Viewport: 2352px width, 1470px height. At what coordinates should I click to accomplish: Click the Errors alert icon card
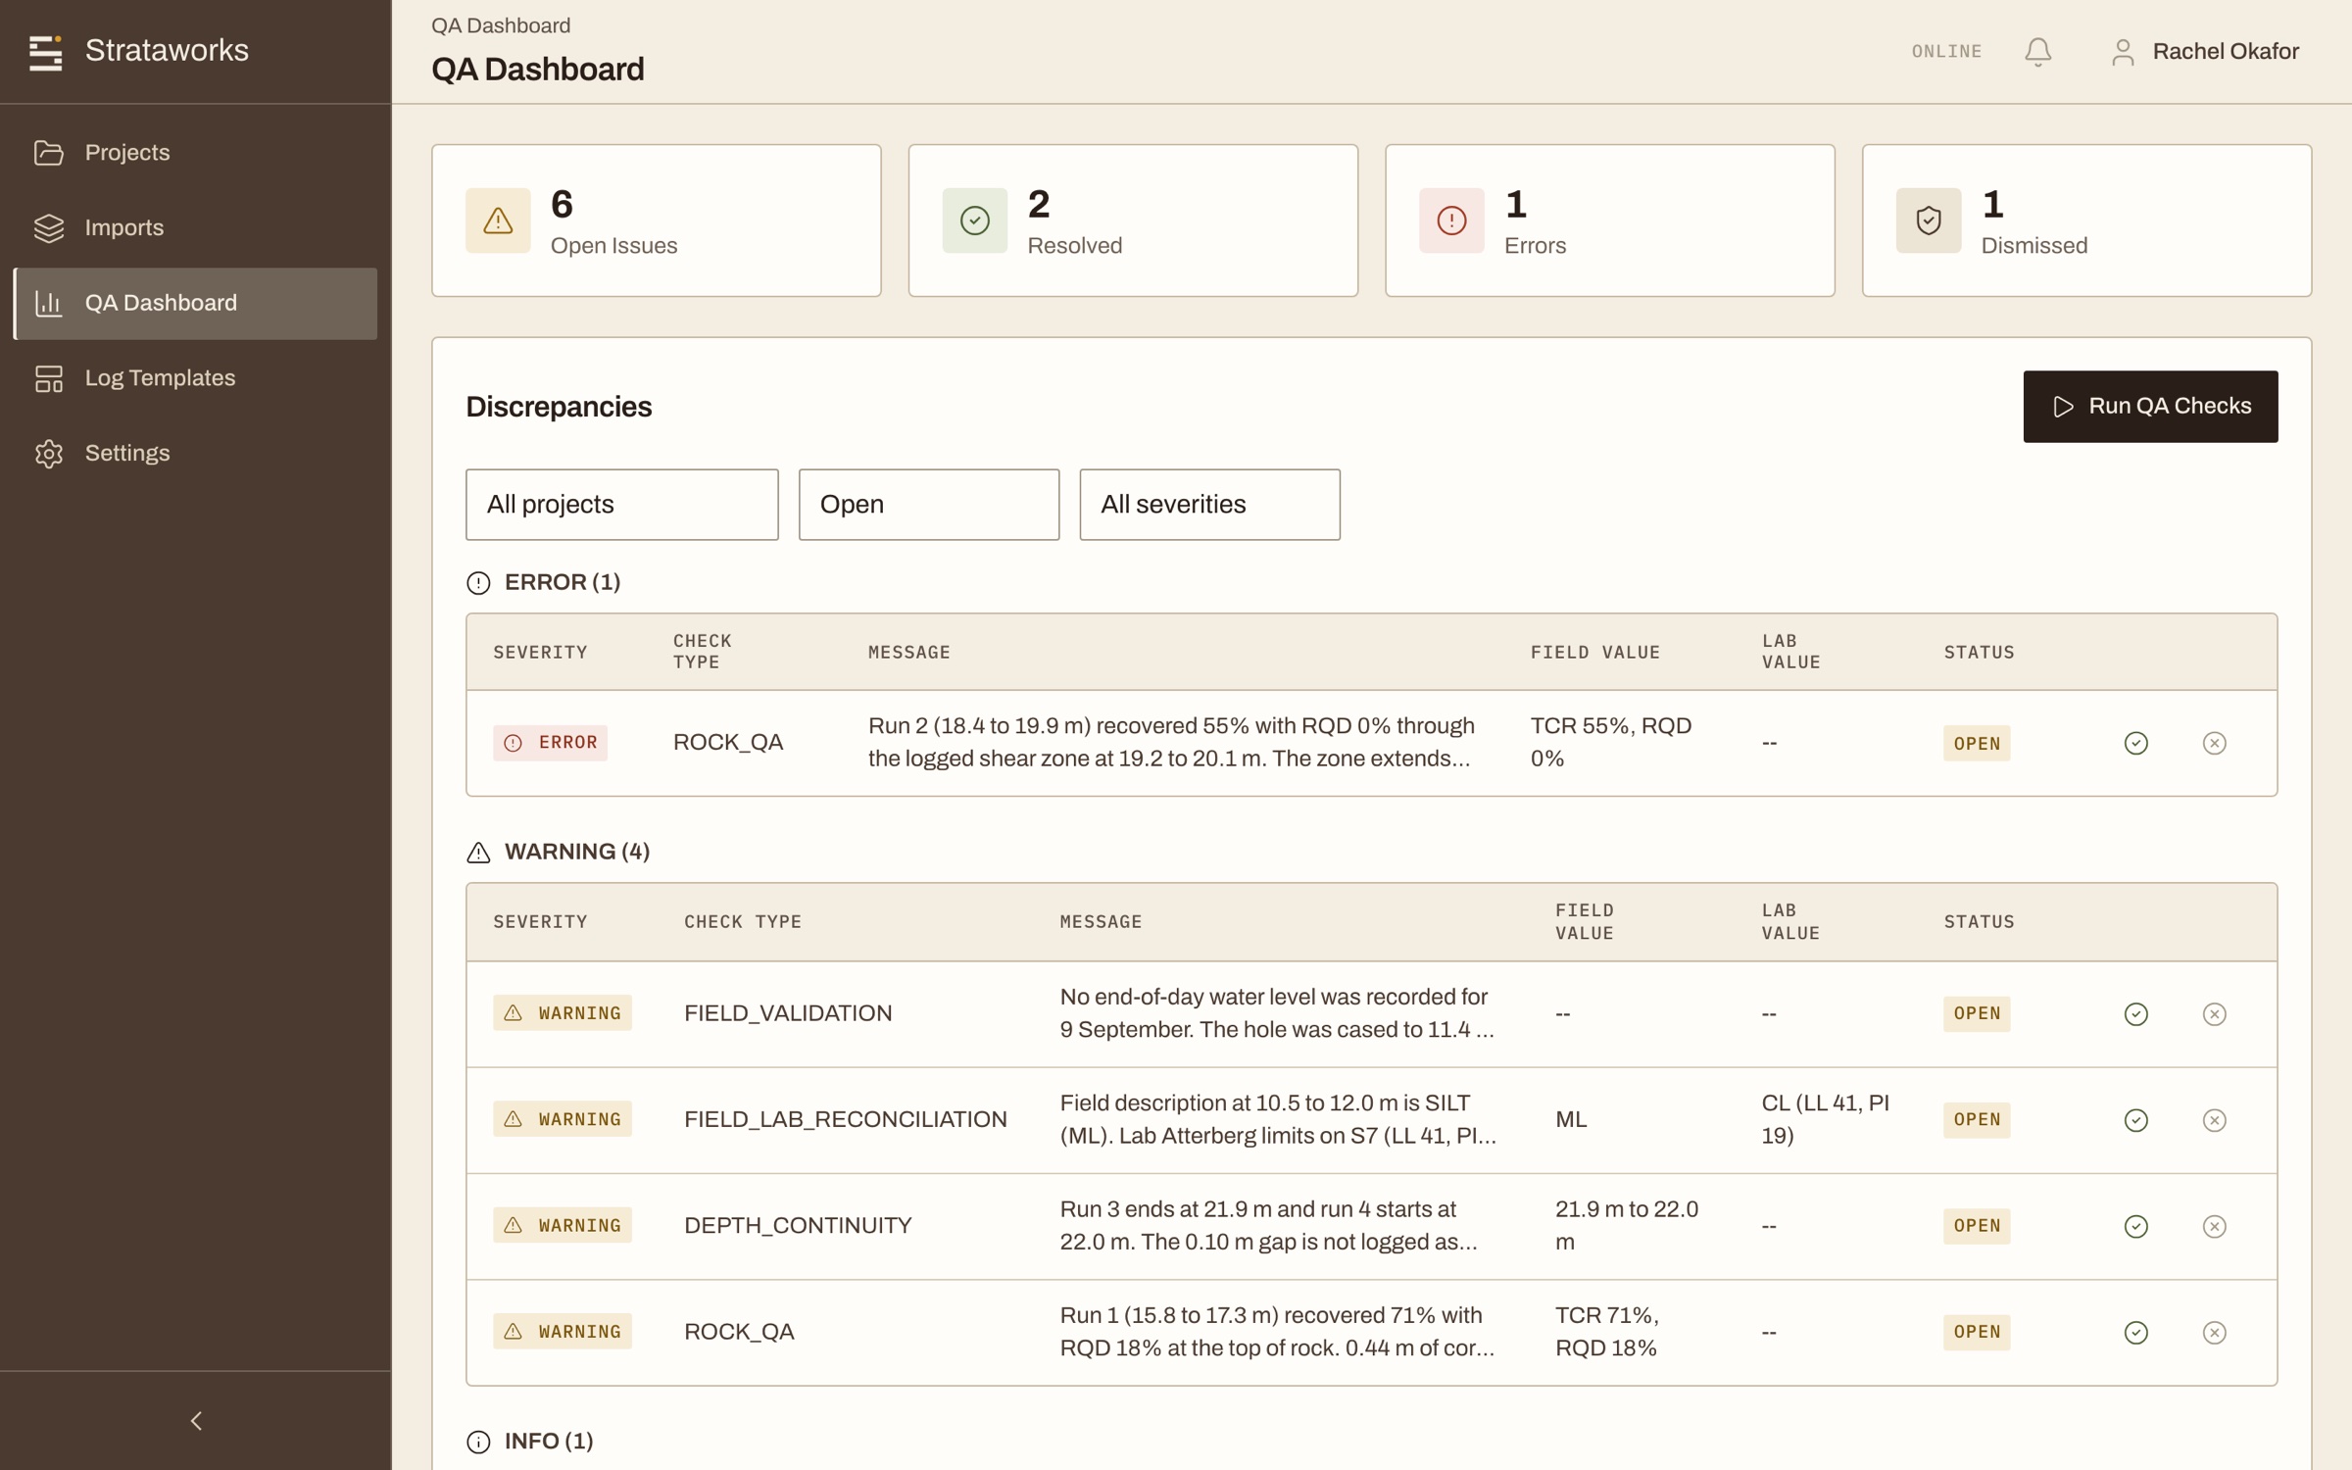coord(1451,220)
